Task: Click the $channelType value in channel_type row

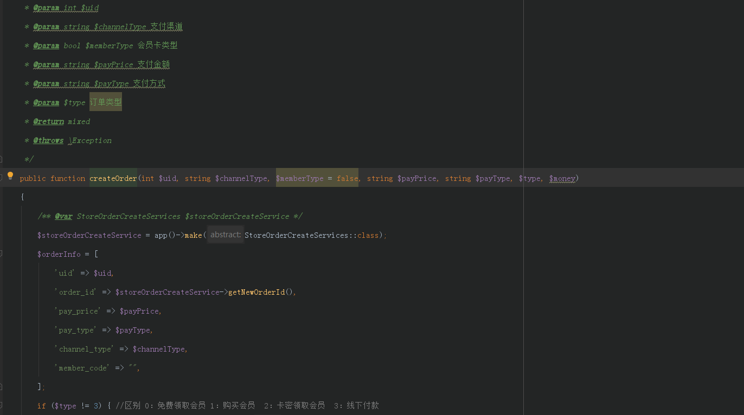Action: coord(159,349)
